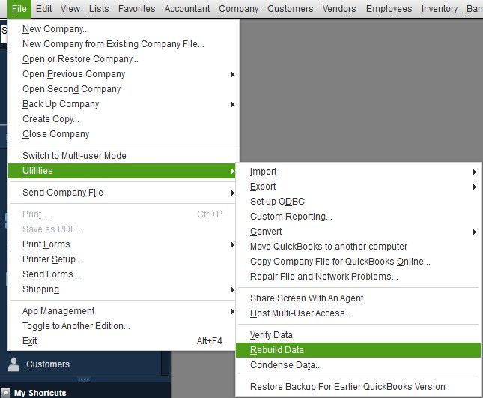The height and width of the screenshot is (398, 483).
Task: Open the Import submenu
Action: point(264,172)
